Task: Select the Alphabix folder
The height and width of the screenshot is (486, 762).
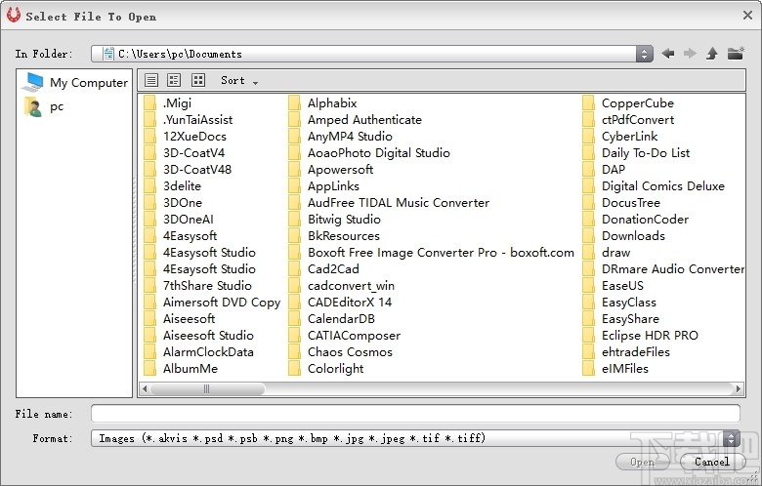Action: [x=322, y=102]
